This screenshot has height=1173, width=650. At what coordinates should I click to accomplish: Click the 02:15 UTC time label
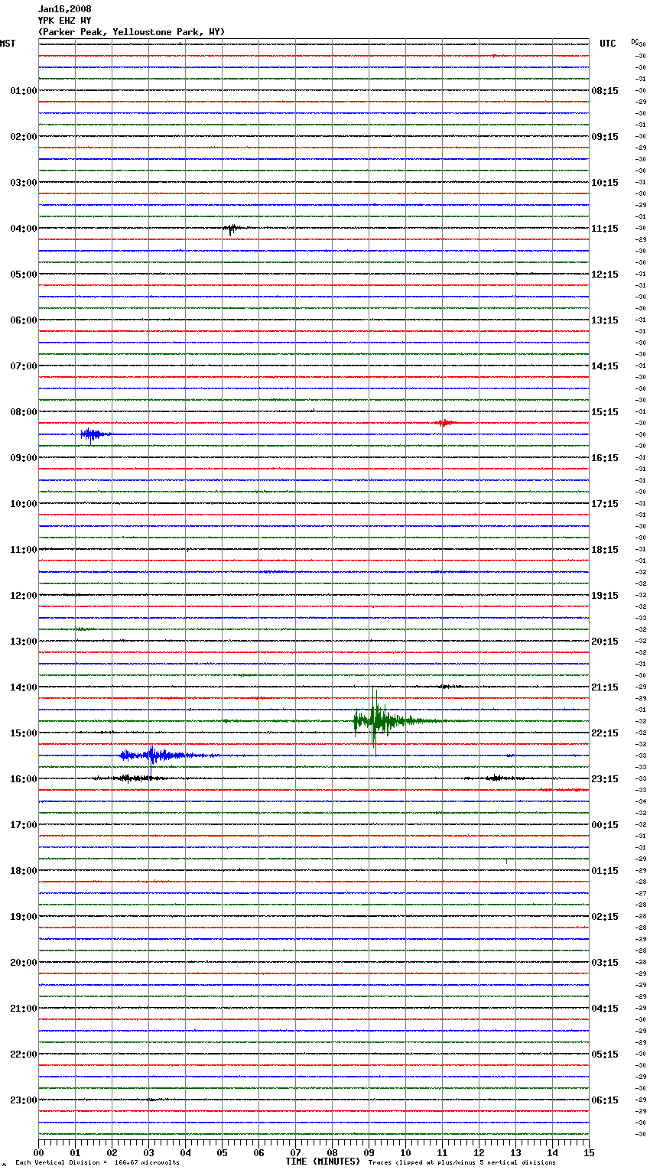point(605,917)
